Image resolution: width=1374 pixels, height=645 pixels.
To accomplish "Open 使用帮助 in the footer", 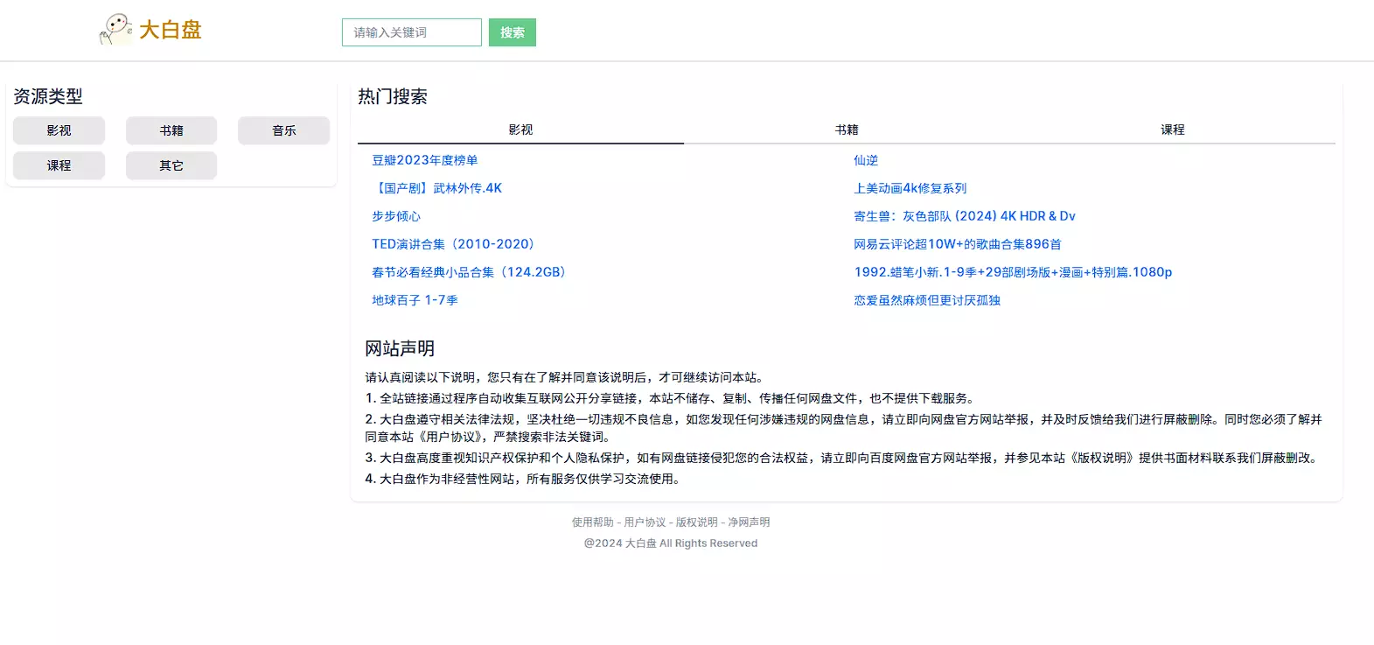I will pyautogui.click(x=593, y=522).
